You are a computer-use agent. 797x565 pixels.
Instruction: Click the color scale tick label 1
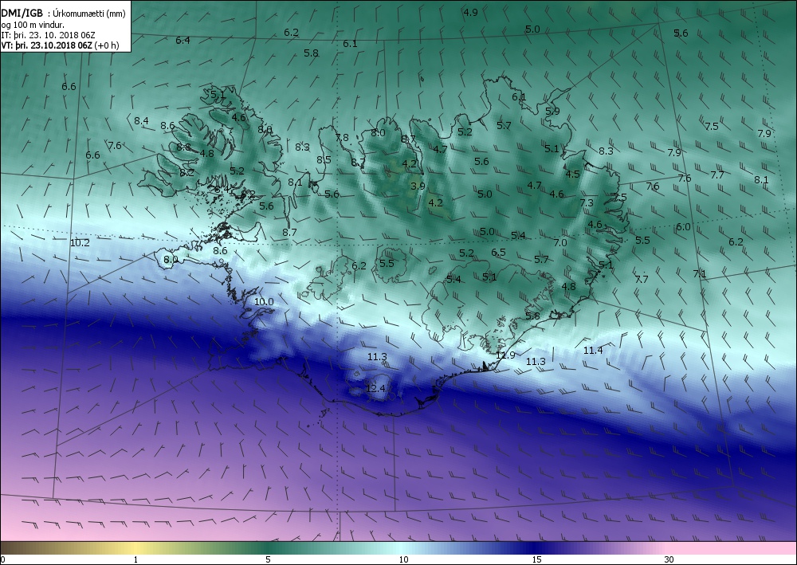click(x=135, y=559)
